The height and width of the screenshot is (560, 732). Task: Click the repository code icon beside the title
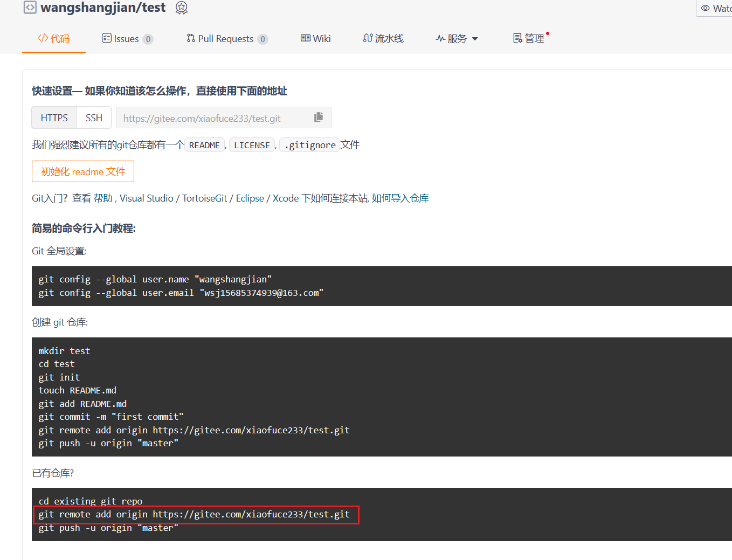(x=30, y=8)
